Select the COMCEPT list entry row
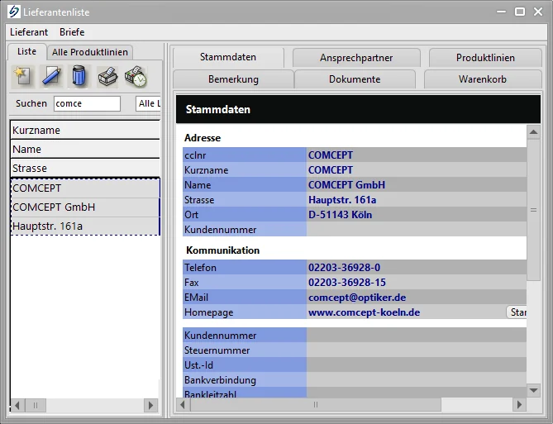 tap(85, 188)
